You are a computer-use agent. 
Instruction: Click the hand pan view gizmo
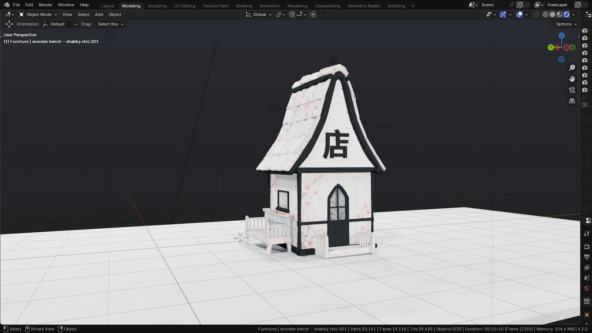[572, 79]
